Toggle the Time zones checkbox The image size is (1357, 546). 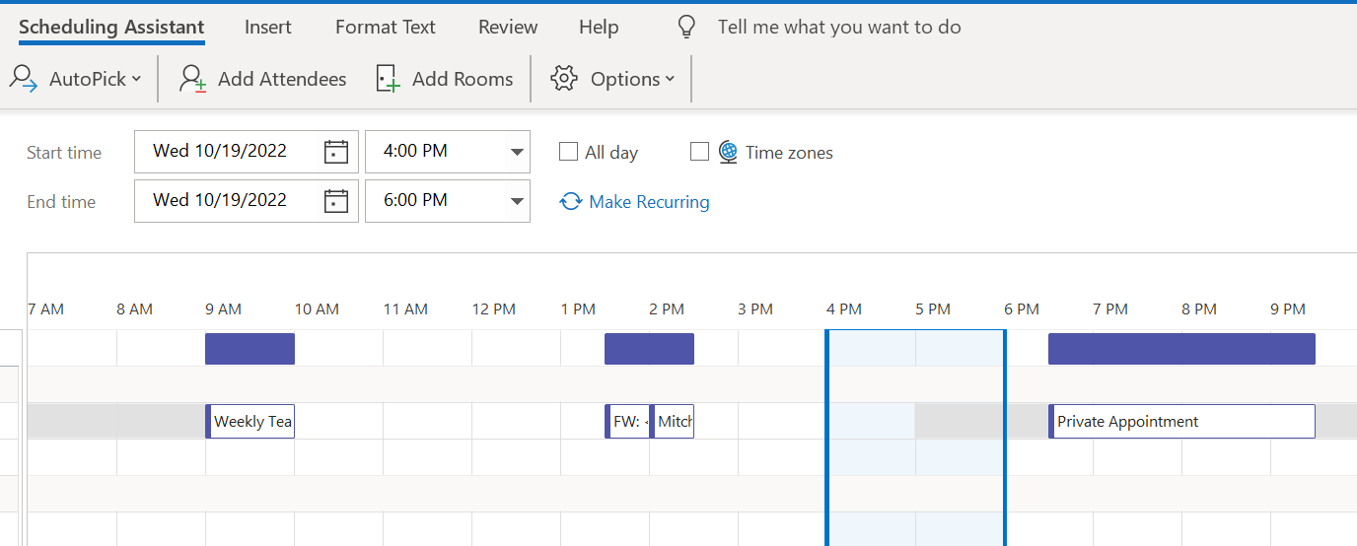click(x=700, y=152)
